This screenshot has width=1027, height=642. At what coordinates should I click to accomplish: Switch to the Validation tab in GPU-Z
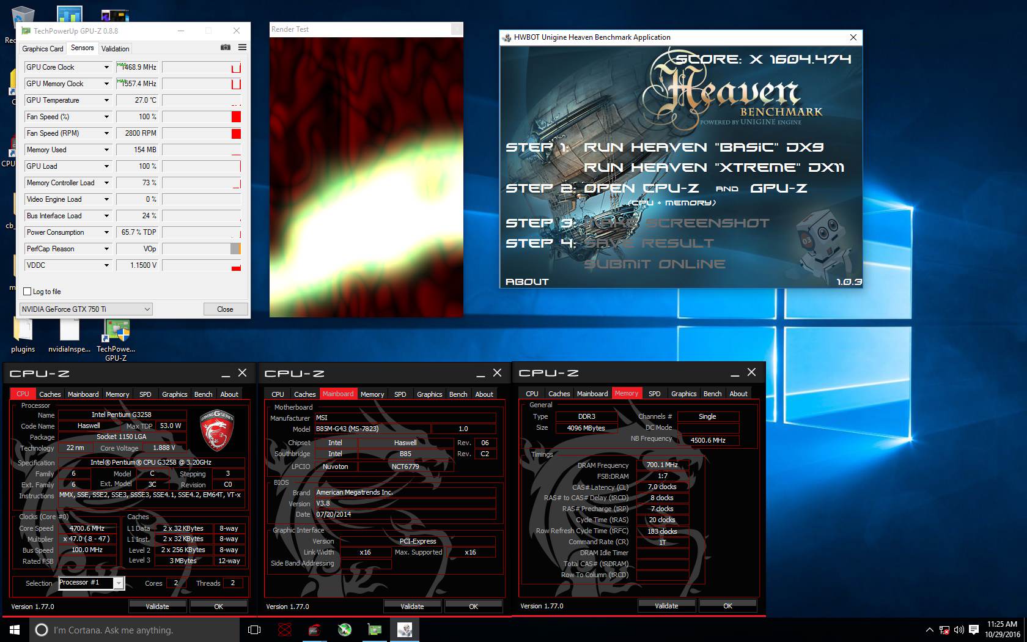115,48
